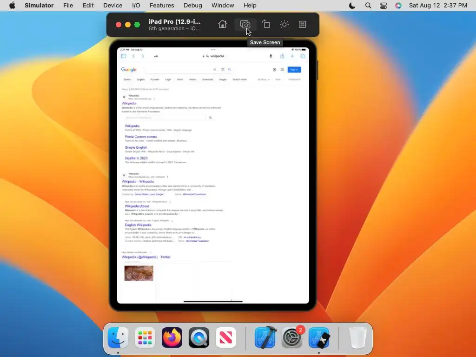Tap the Safari address bar showing wikipediA
Viewport: 476px width, 357px height.
pyautogui.click(x=213, y=56)
